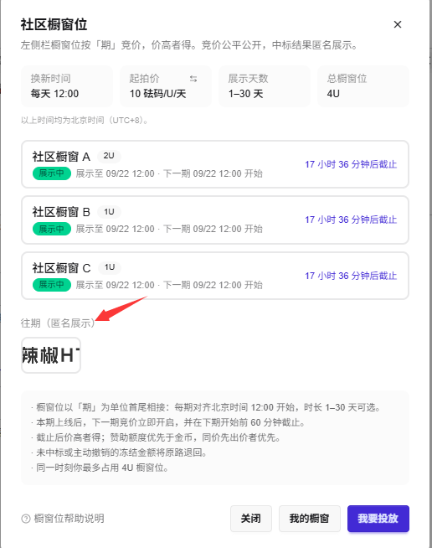The image size is (432, 548).
Task: Click 展示中 status badge of 橱窗 C
Action: [x=52, y=285]
